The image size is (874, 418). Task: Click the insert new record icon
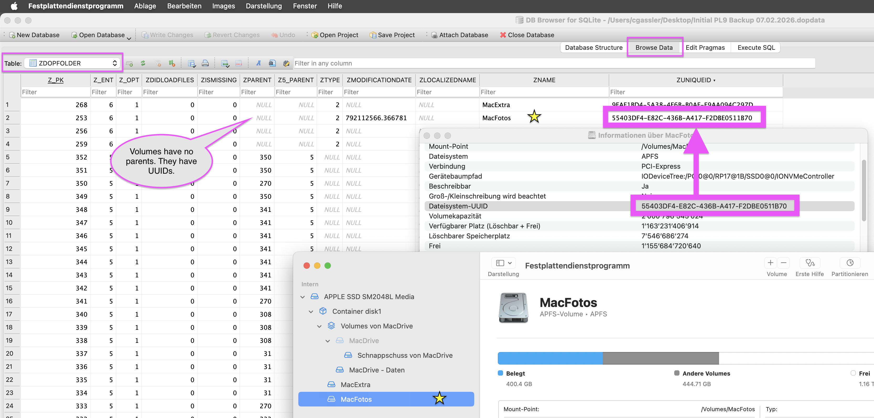pos(129,63)
